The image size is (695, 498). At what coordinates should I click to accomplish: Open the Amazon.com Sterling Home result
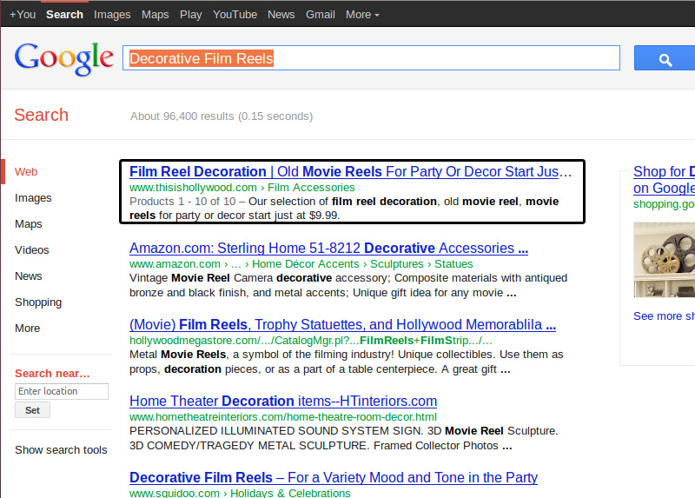pyautogui.click(x=329, y=248)
